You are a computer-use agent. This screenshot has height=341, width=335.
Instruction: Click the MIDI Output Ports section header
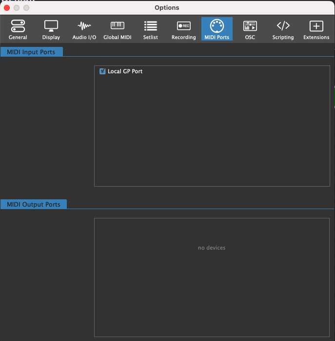click(x=33, y=204)
